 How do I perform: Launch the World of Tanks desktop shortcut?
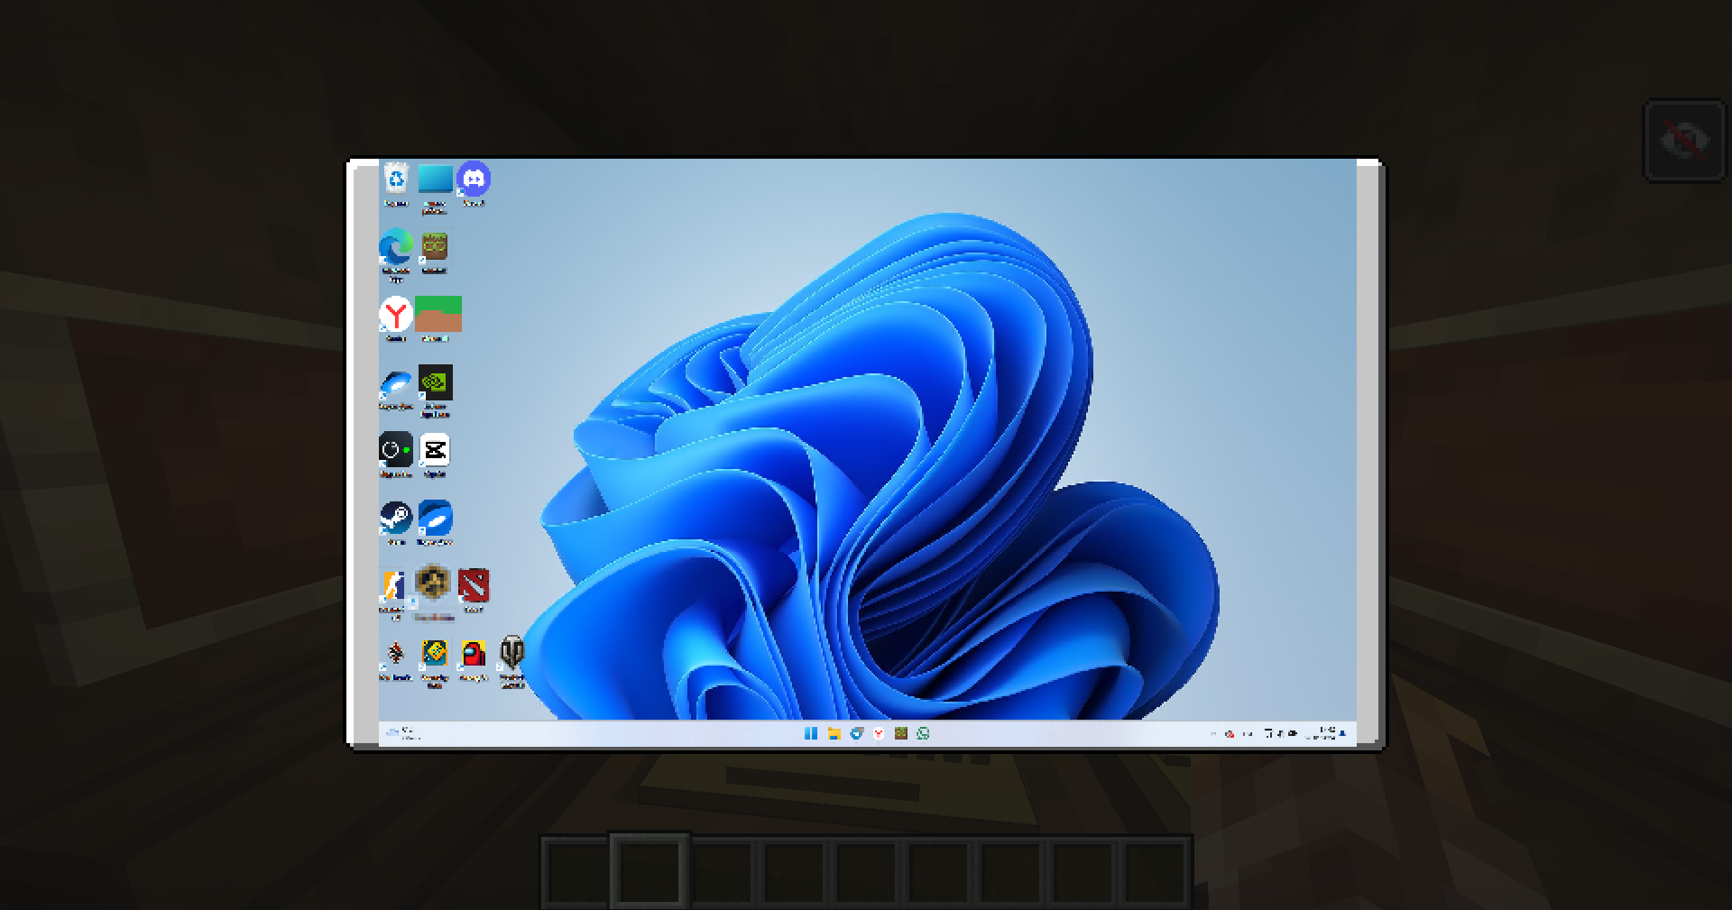(511, 651)
